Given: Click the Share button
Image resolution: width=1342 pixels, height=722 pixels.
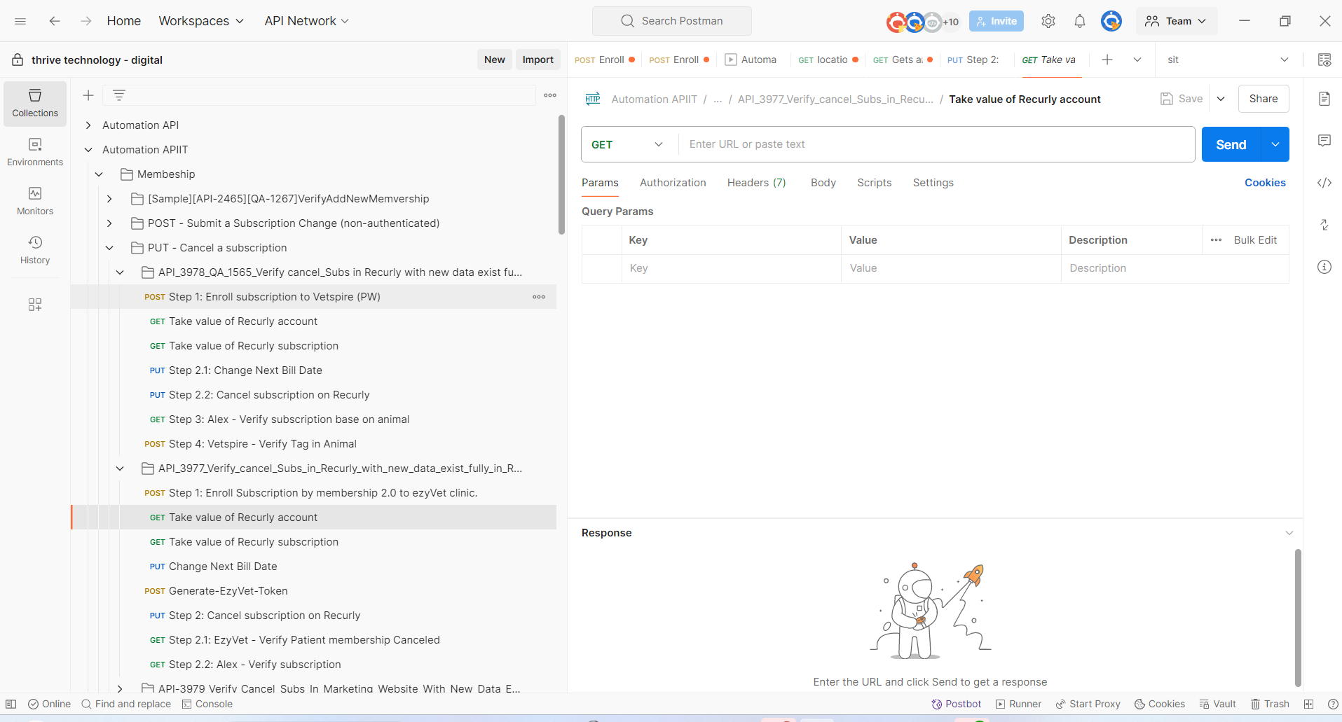Looking at the screenshot, I should (x=1264, y=99).
